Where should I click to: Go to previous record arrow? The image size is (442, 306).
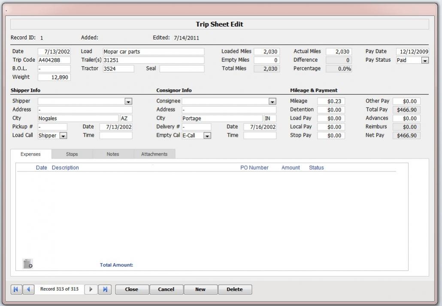tap(28, 289)
